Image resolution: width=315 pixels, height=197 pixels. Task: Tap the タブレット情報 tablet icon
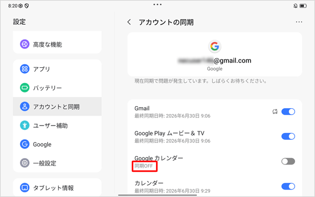point(25,188)
